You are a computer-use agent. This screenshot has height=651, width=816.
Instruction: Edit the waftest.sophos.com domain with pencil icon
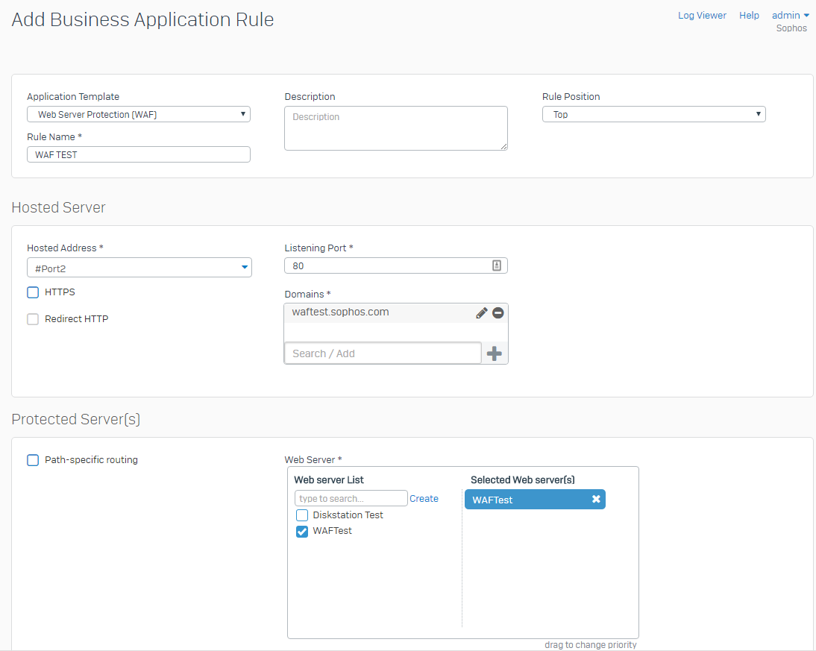point(481,312)
